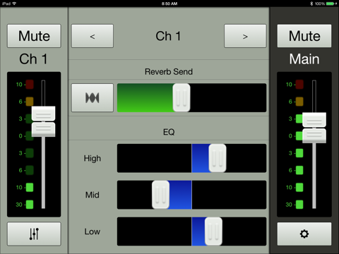Click the Mid EQ slider handle
The height and width of the screenshot is (254, 339).
pyautogui.click(x=160, y=195)
